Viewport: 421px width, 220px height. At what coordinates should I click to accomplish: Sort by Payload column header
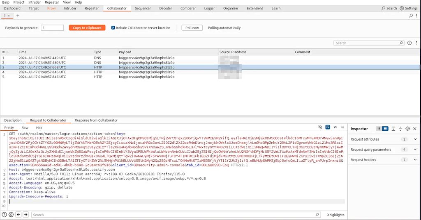tap(168, 52)
